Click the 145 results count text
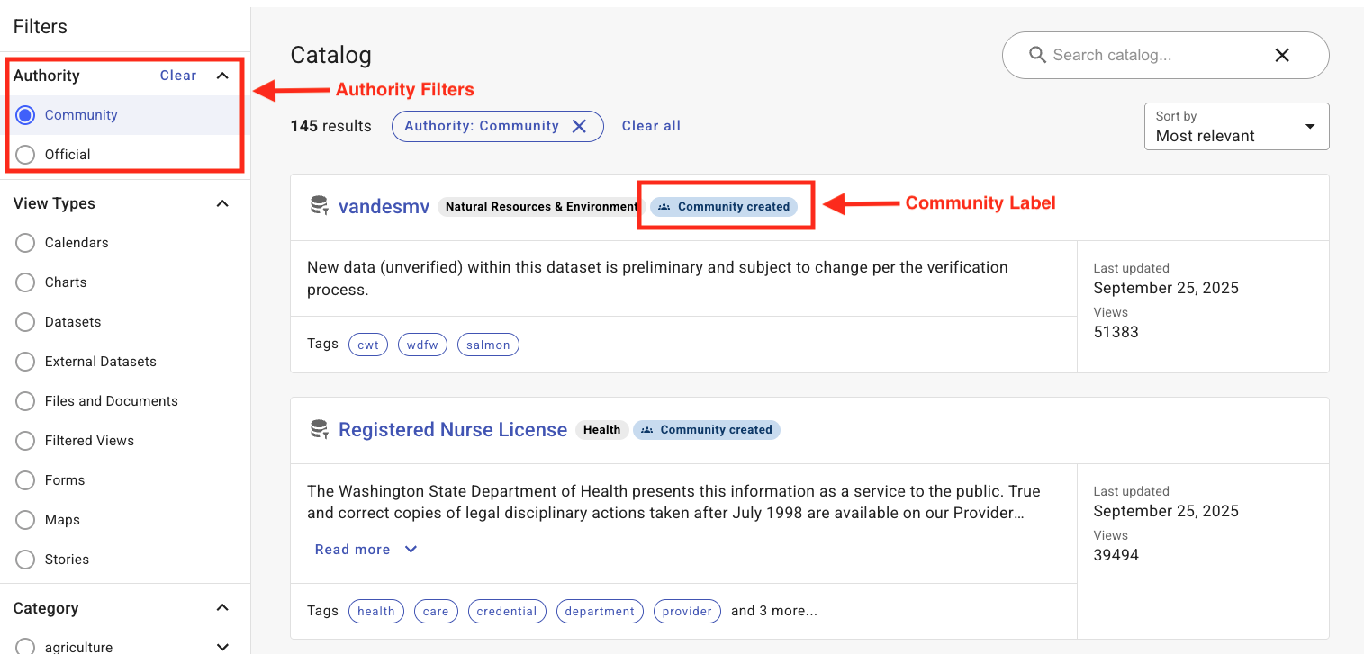 330,126
